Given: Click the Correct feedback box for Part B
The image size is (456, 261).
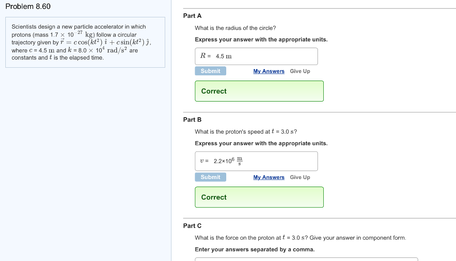Looking at the screenshot, I should point(259,197).
